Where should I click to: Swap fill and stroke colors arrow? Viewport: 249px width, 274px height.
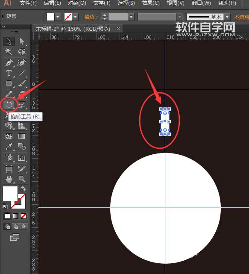tap(23, 189)
